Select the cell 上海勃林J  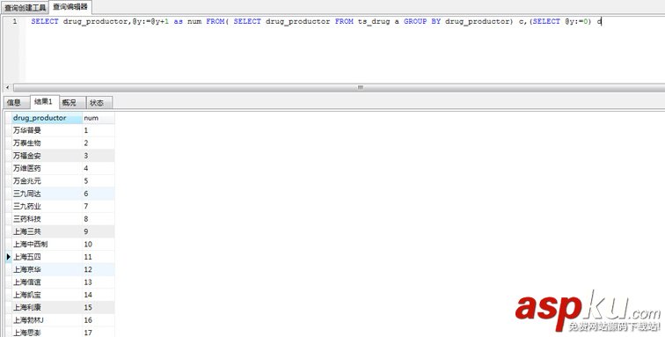(x=47, y=319)
